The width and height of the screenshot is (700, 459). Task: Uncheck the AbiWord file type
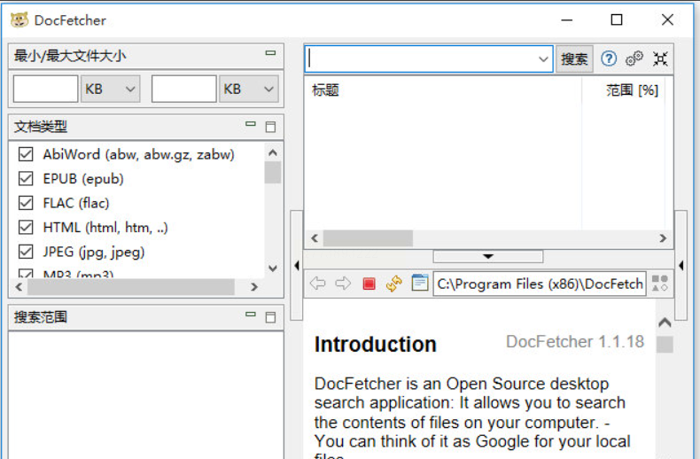(x=26, y=154)
